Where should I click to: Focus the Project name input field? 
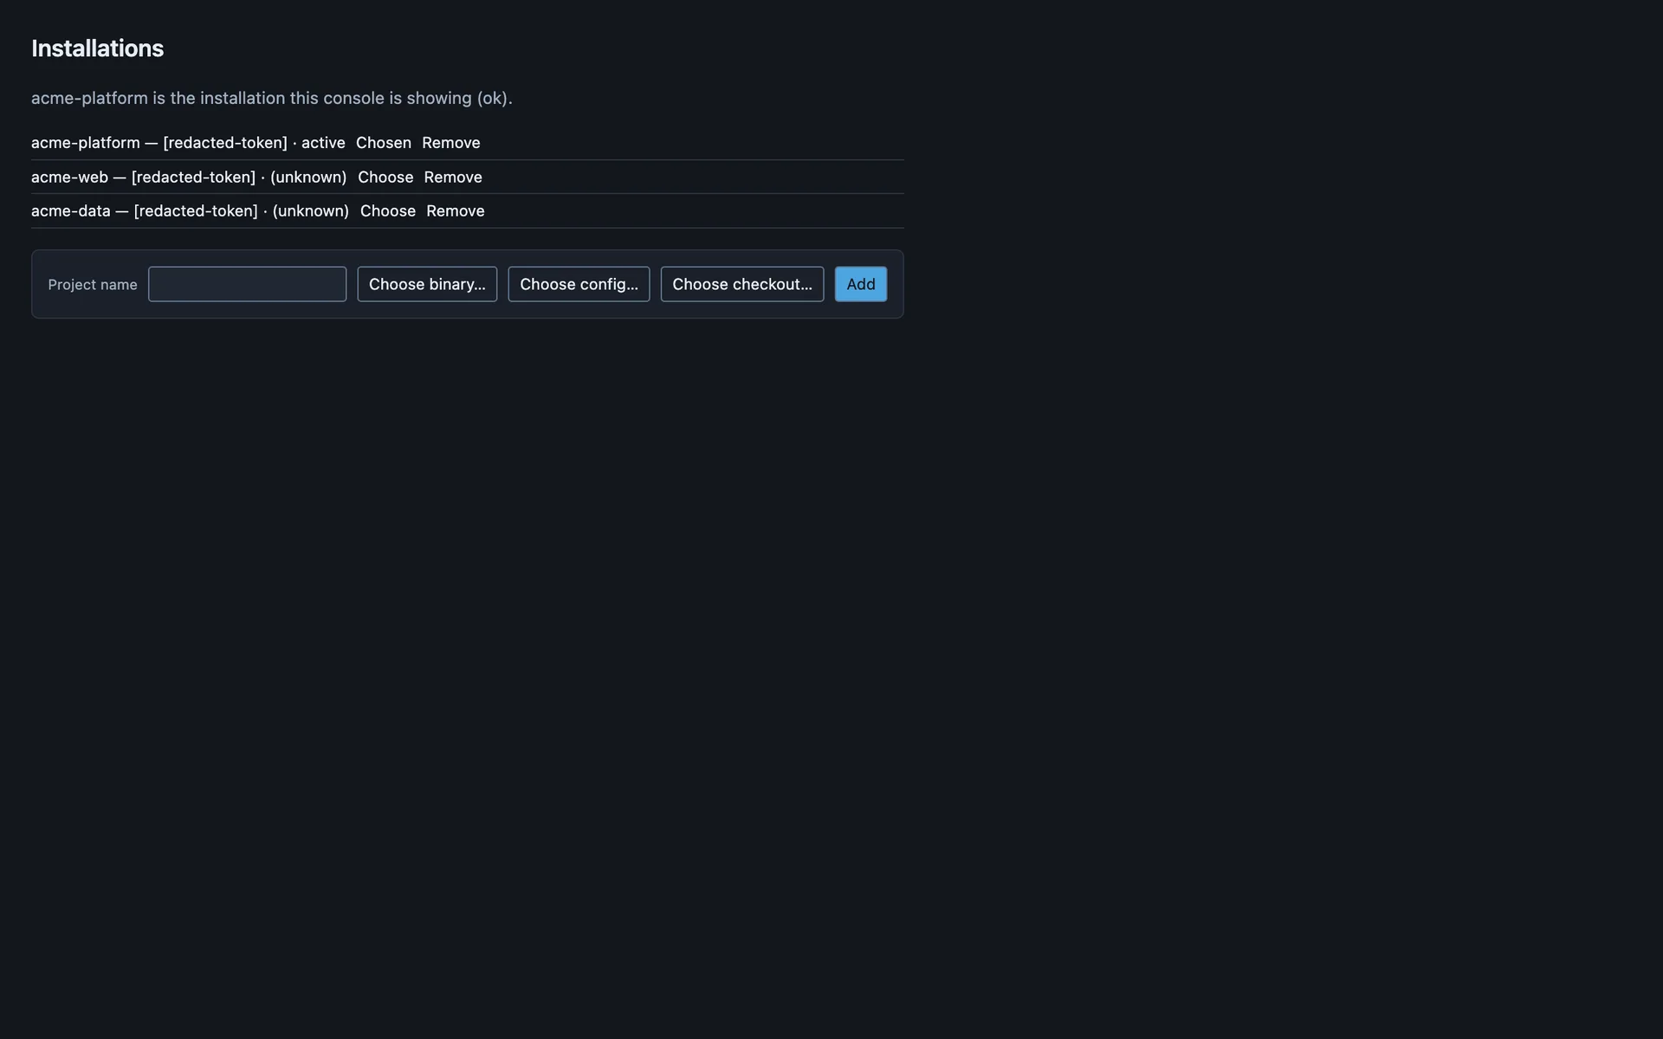[x=247, y=284]
